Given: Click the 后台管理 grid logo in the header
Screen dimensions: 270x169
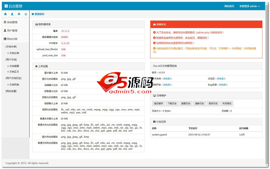Looking at the screenshot, I should click(6, 6).
